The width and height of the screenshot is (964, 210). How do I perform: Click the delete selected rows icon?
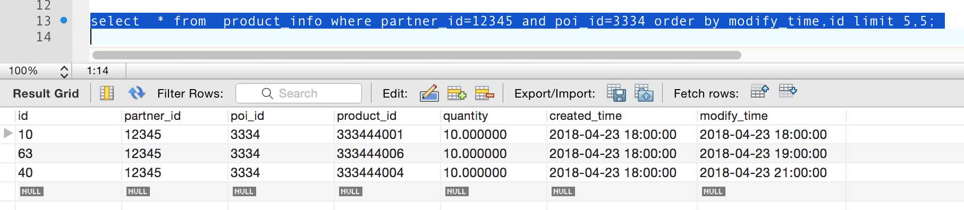point(484,93)
